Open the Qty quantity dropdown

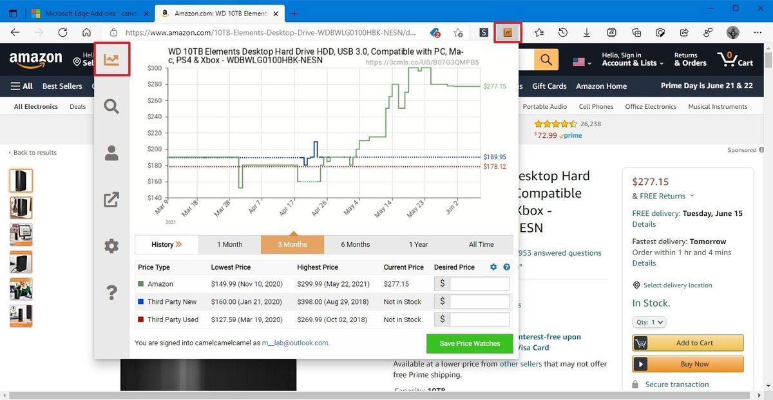point(649,322)
